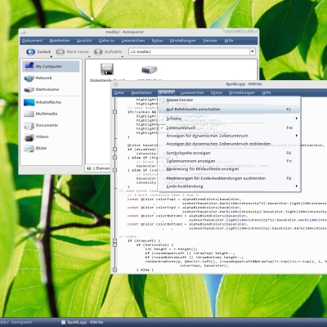The height and width of the screenshot is (327, 327).
Task: Toggle Symbolspalte anzeigen in the menu
Action: (x=228, y=153)
